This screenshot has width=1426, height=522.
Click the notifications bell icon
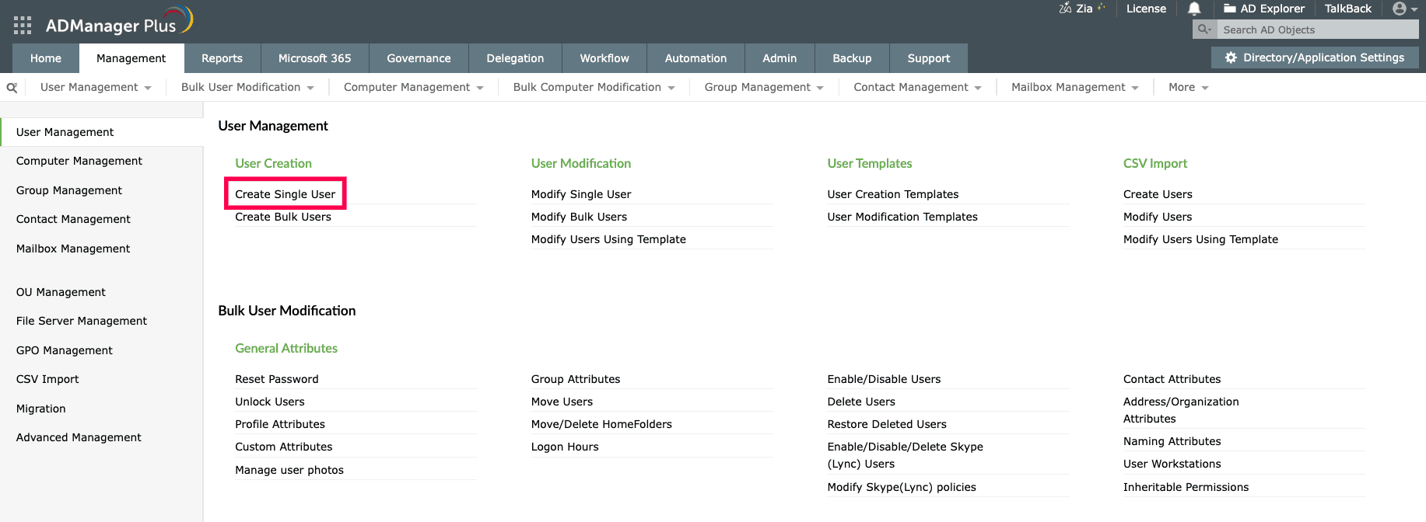click(1194, 9)
